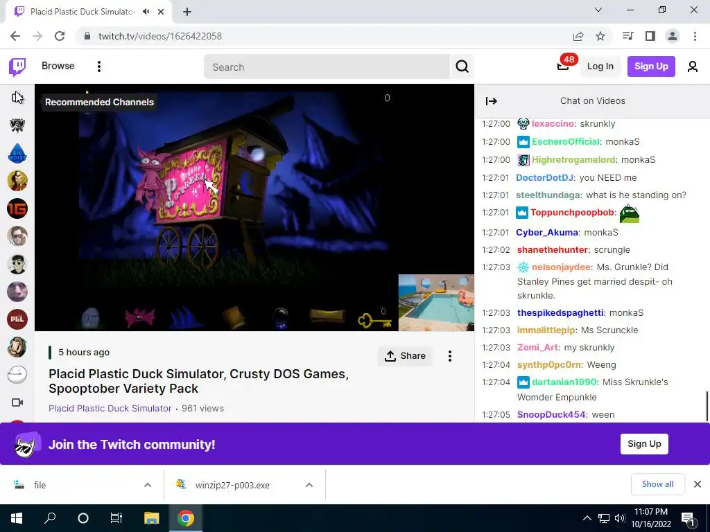The width and height of the screenshot is (710, 532).
Task: Open the Windows notification center
Action: click(x=689, y=518)
